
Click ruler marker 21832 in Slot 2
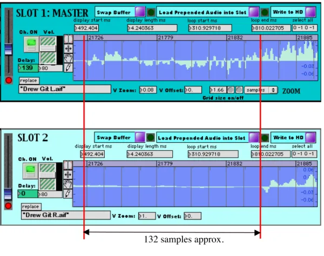point(234,164)
